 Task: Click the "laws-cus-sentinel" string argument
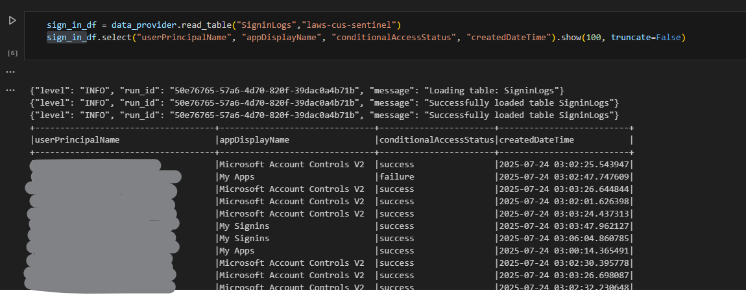[348, 25]
